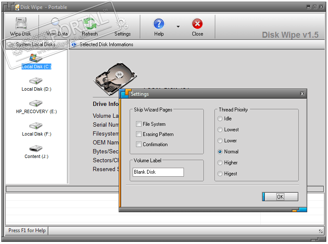
Task: Maximize the Disk Wipe window
Action: [315, 7]
